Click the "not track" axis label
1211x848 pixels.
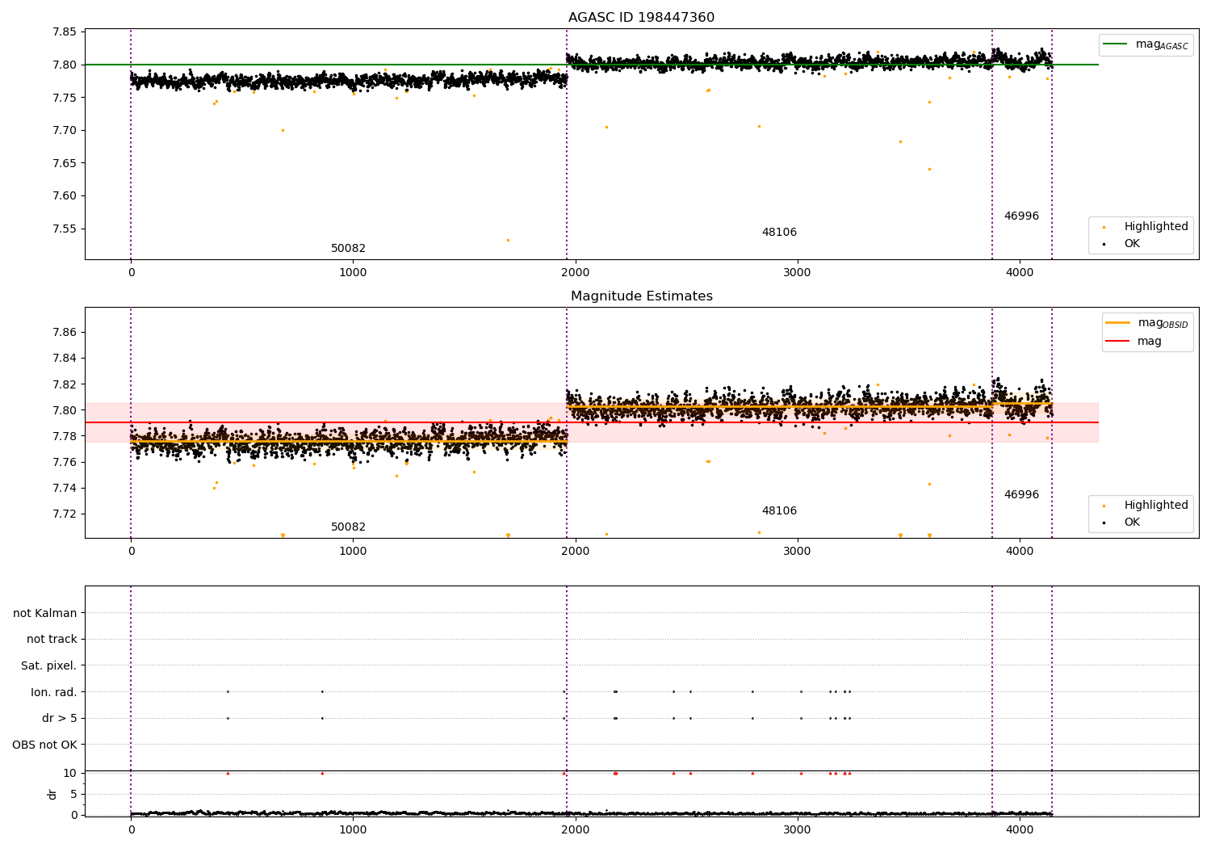pos(52,640)
